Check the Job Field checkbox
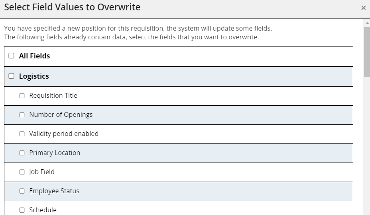Viewport: 370px width, 215px height. point(22,172)
